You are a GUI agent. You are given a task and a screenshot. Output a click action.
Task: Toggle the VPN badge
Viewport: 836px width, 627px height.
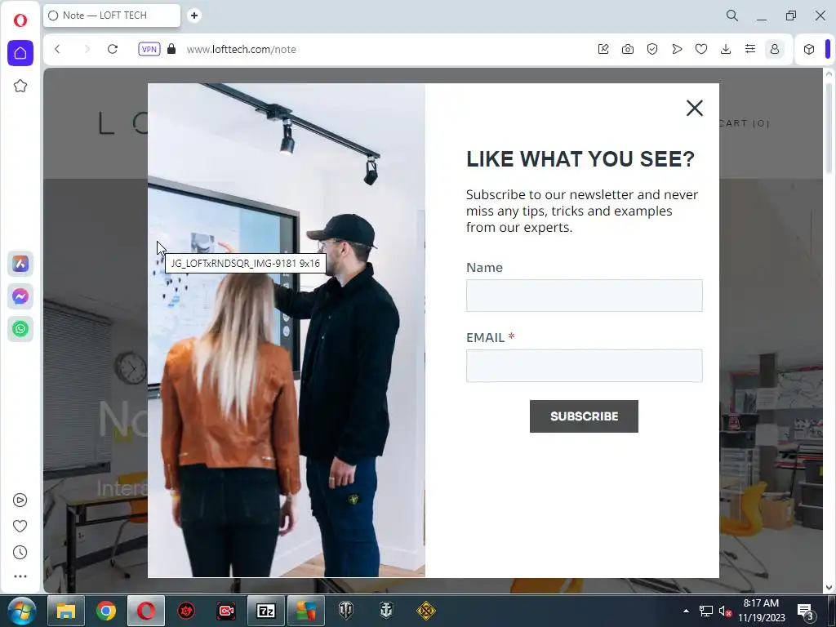coord(149,49)
